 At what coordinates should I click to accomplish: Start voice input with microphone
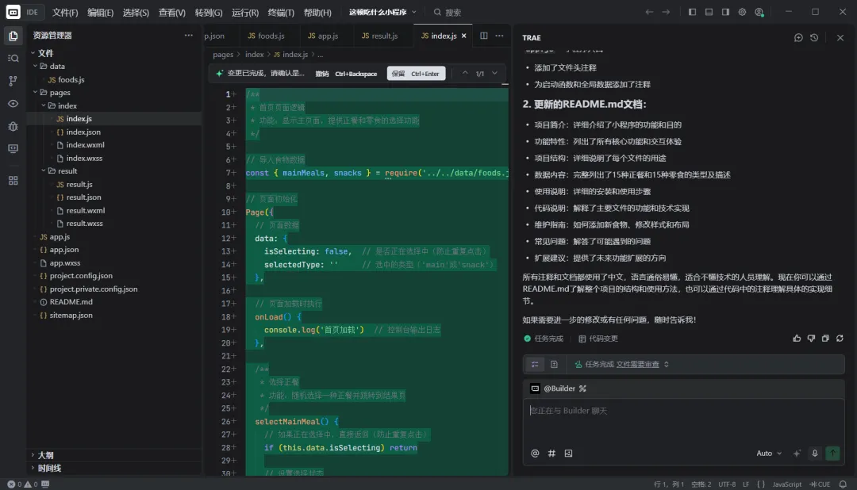point(815,454)
